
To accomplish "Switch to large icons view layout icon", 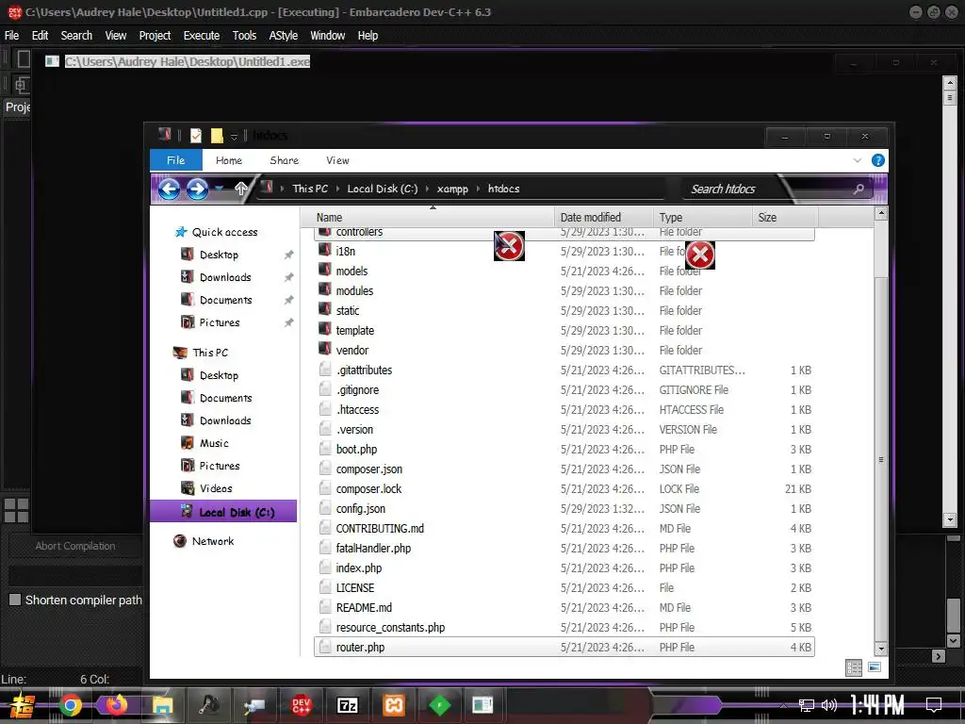I will click(874, 667).
